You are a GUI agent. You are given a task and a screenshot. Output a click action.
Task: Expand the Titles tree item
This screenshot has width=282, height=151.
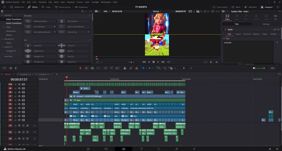[x=4, y=27]
